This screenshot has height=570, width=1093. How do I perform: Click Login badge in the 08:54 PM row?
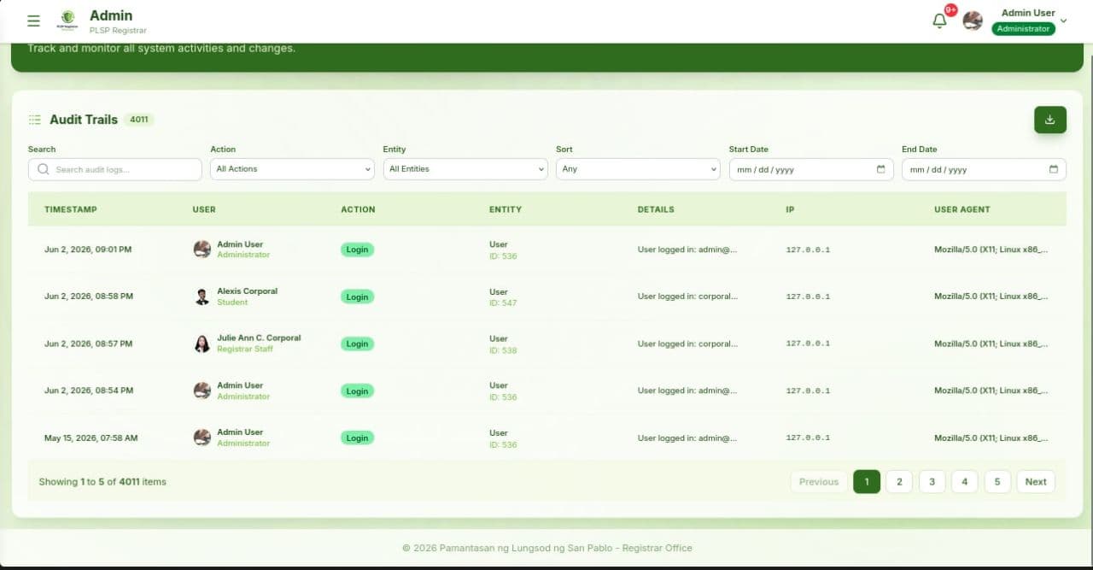357,391
